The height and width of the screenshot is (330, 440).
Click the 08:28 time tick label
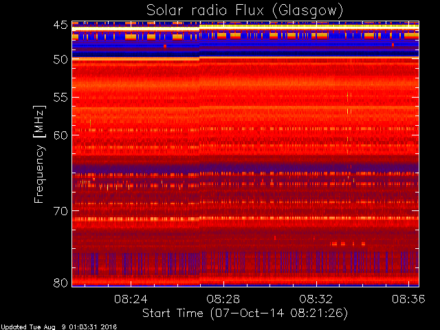click(x=223, y=299)
